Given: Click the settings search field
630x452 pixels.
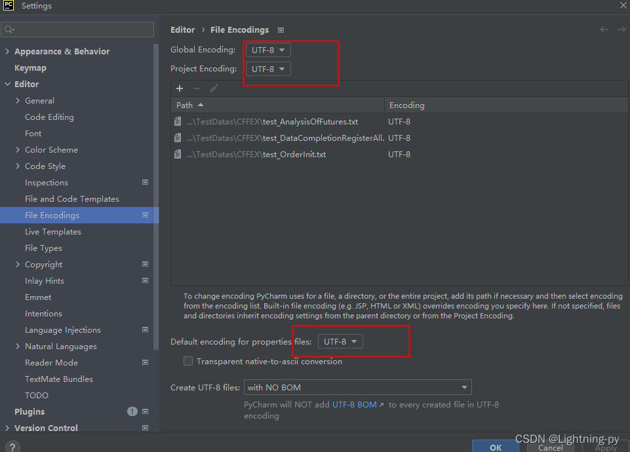Looking at the screenshot, I should coord(77,29).
